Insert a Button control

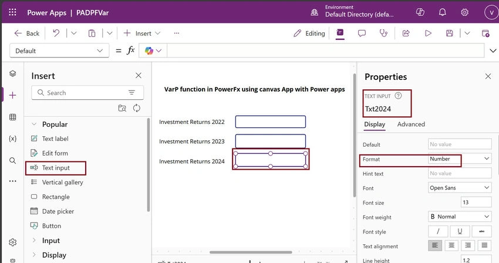point(51,226)
